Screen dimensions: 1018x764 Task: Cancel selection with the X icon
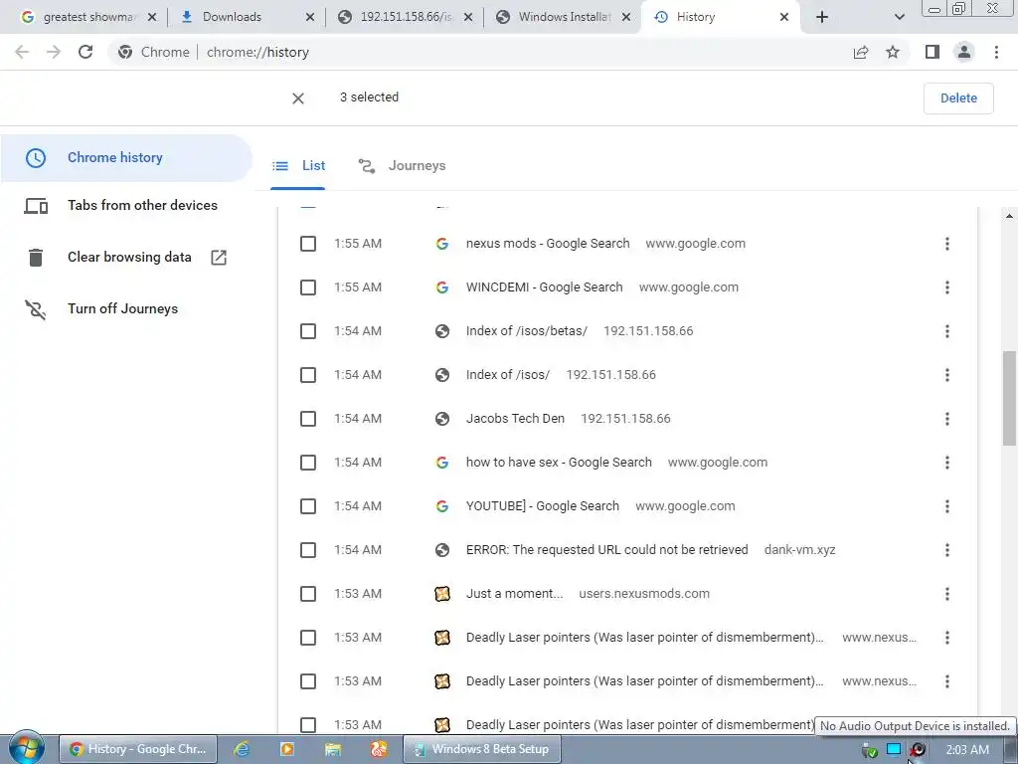298,98
